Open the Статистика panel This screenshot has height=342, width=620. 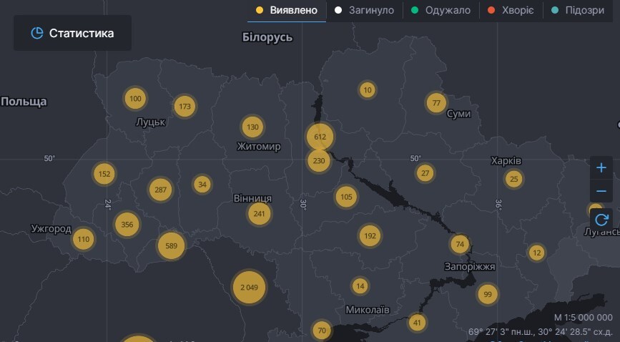[x=72, y=33]
